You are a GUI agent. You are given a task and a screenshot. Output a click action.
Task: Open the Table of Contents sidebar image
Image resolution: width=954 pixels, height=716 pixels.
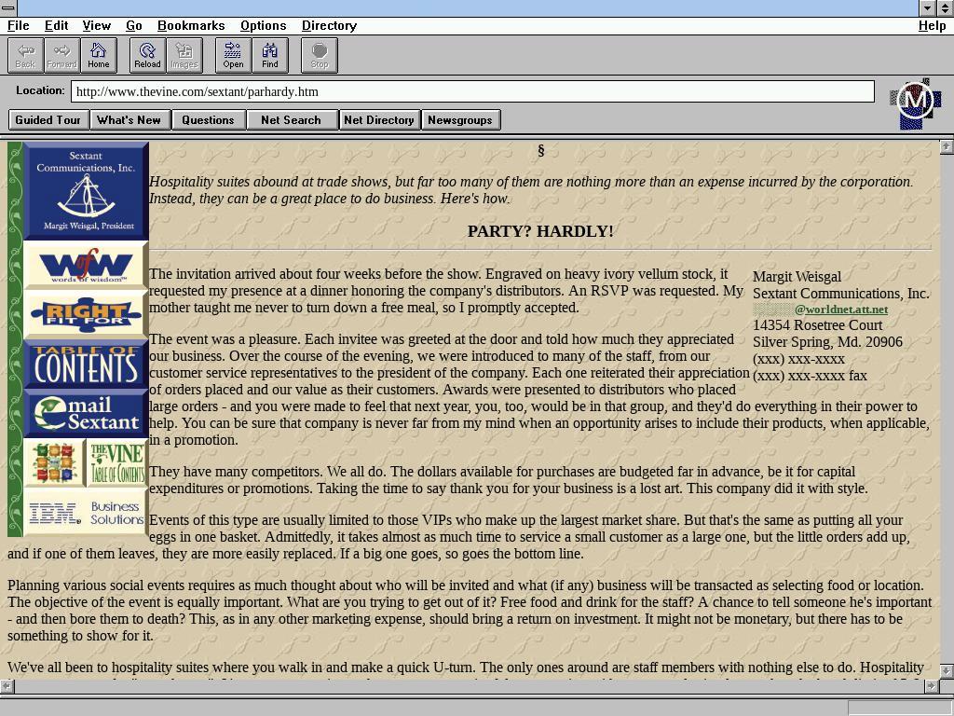click(x=86, y=365)
